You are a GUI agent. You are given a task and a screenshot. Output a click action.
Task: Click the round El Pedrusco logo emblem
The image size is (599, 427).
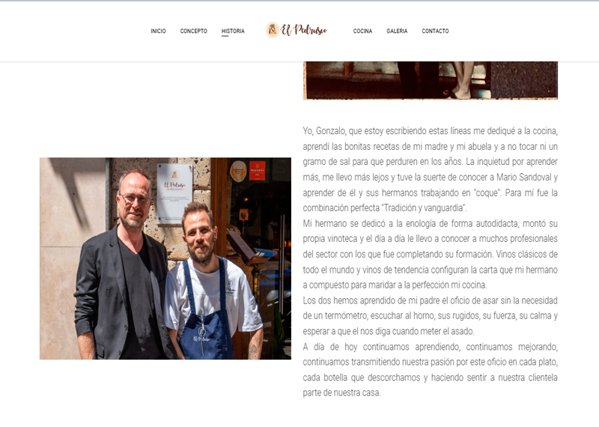(273, 30)
